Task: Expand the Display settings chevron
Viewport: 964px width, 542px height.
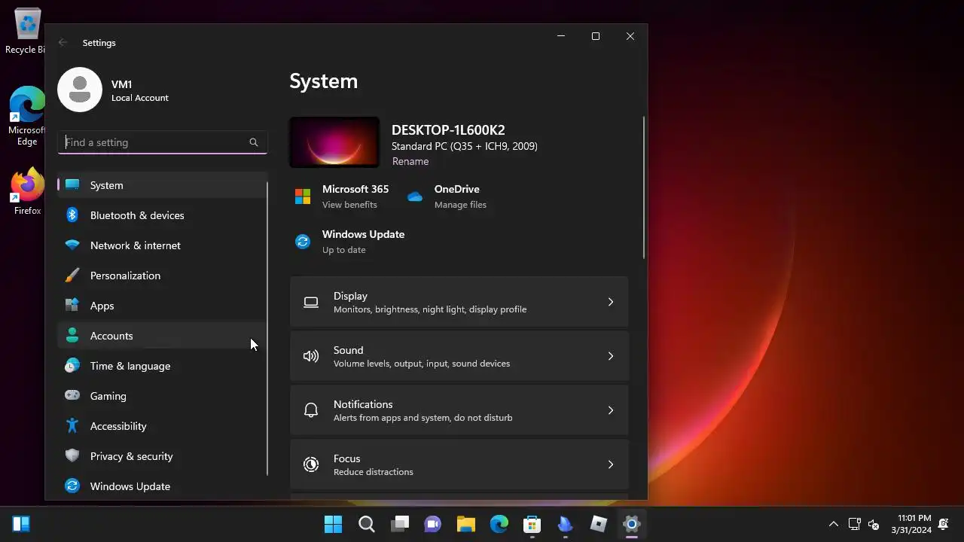Action: [x=611, y=302]
